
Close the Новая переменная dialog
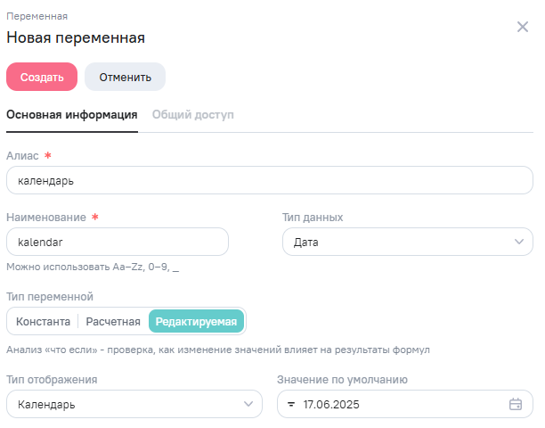(x=523, y=27)
